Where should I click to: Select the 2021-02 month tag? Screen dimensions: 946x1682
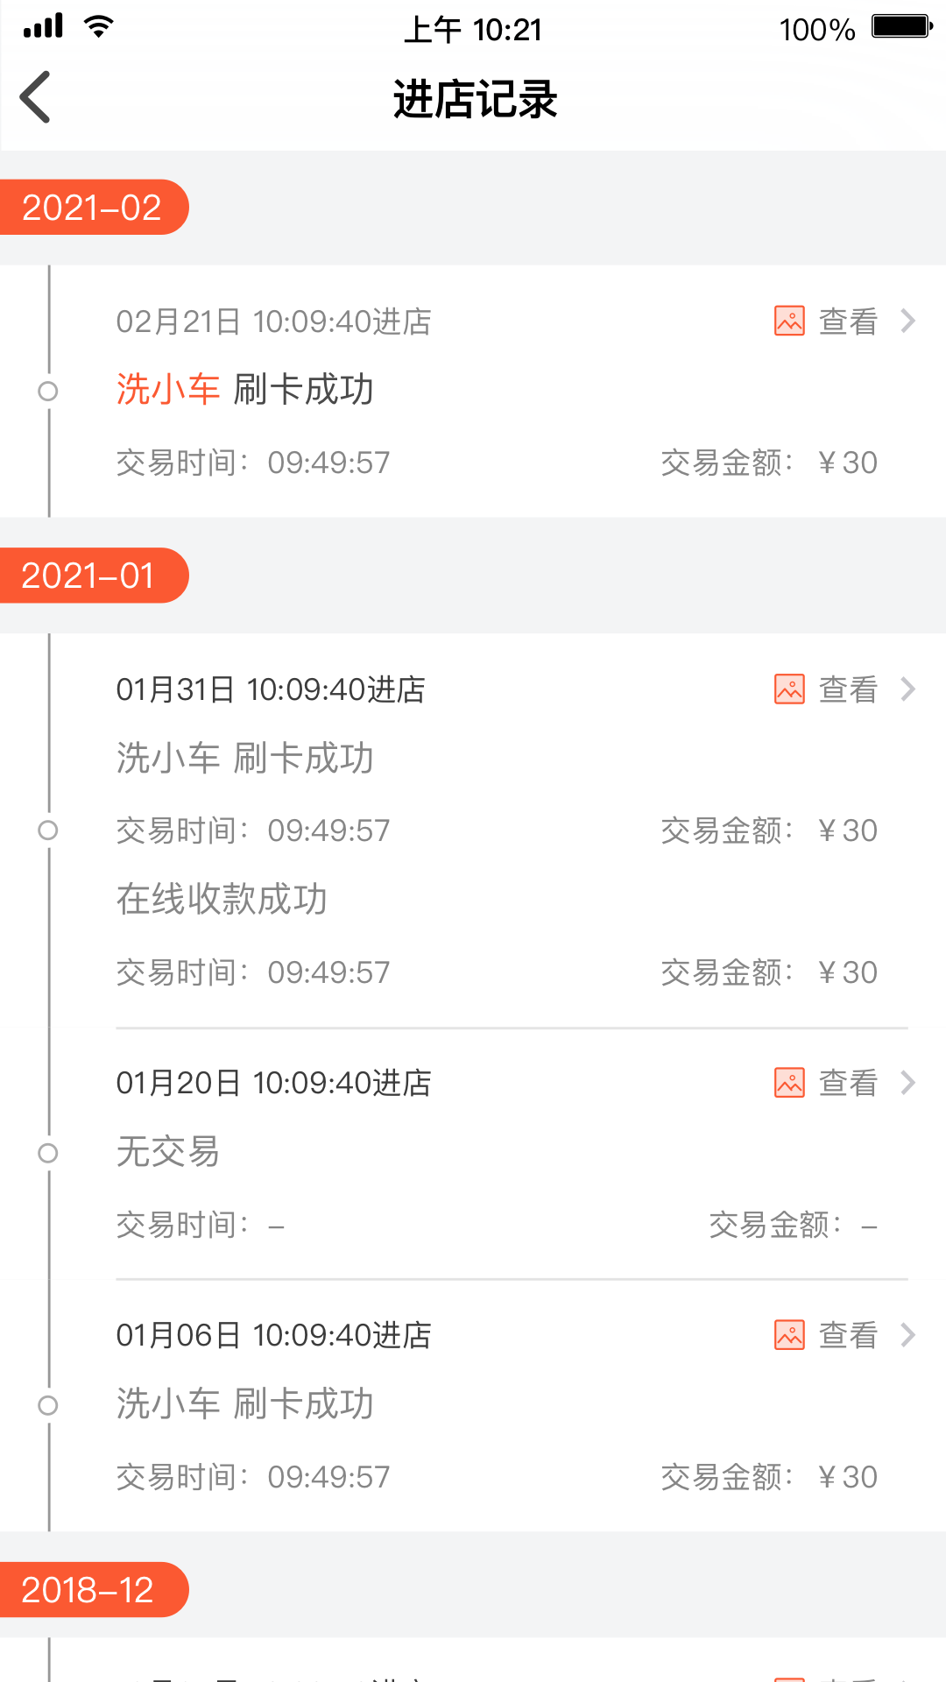92,208
